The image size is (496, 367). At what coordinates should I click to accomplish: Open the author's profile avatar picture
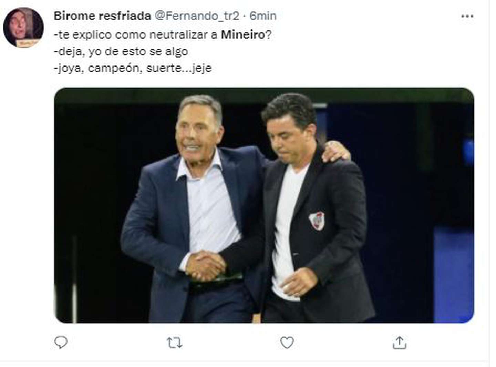coord(23,27)
